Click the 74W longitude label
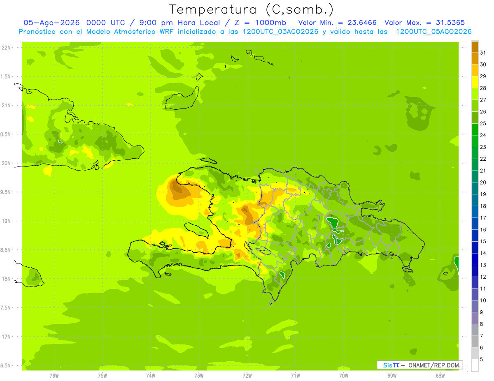Screen dimensions: 494x381 (151, 375)
